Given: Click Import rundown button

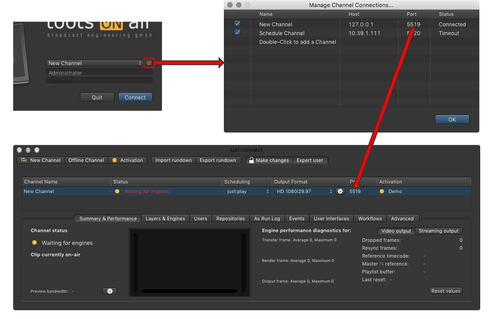Looking at the screenshot, I should point(173,160).
